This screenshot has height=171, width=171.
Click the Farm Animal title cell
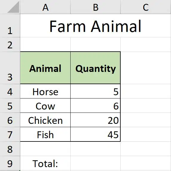tap(96, 26)
